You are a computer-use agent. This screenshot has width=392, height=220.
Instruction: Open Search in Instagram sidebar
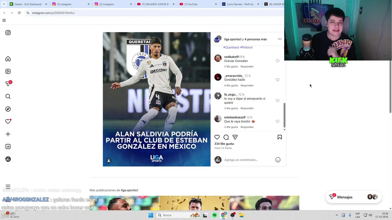[x=8, y=96]
